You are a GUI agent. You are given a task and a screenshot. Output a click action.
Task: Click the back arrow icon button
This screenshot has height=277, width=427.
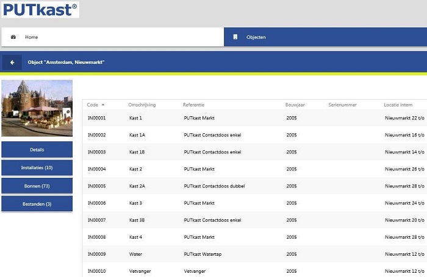pos(12,62)
